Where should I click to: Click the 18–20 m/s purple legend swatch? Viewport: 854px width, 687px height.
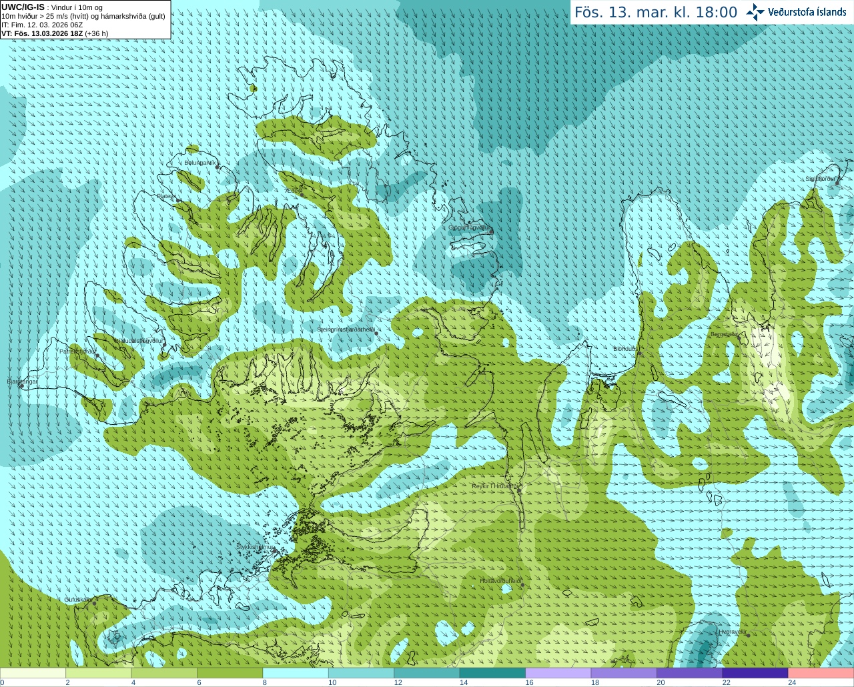click(x=624, y=673)
